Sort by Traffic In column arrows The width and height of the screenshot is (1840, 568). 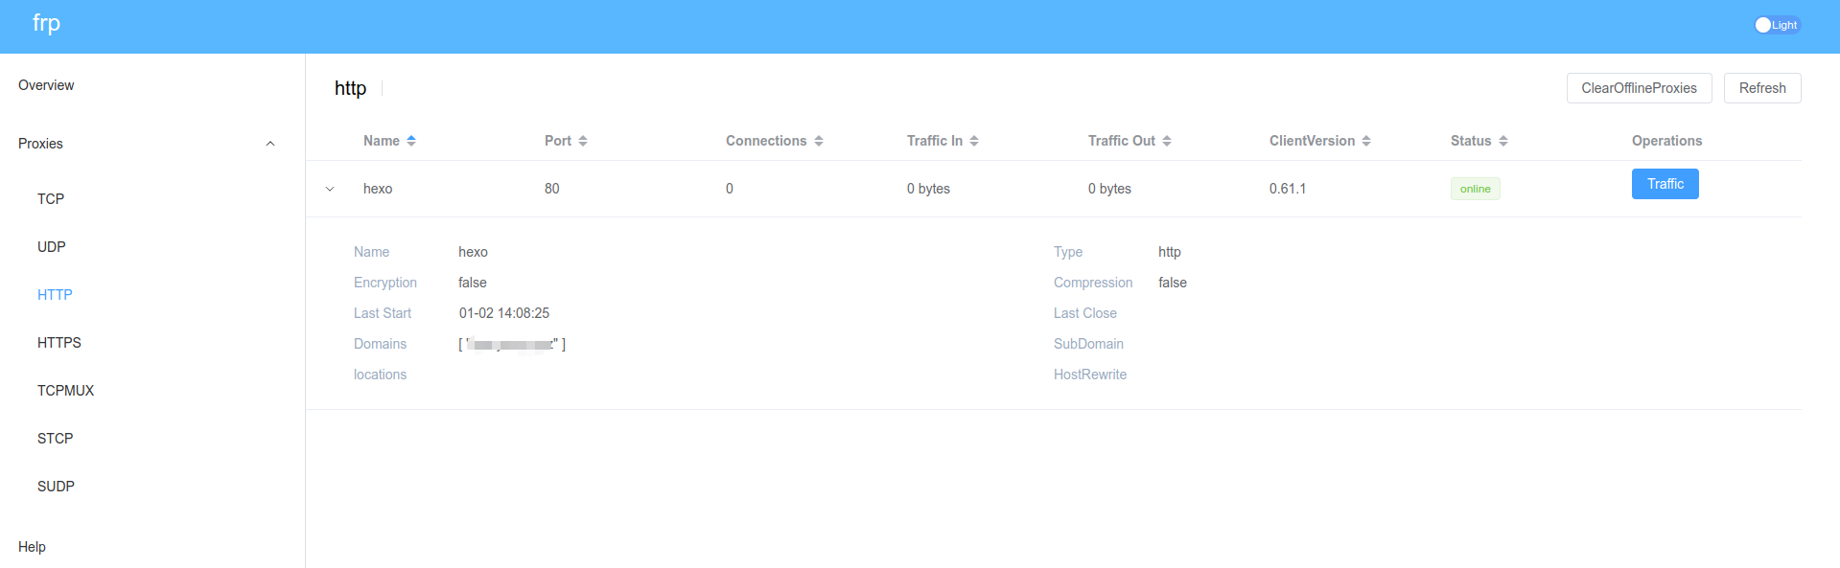[974, 141]
